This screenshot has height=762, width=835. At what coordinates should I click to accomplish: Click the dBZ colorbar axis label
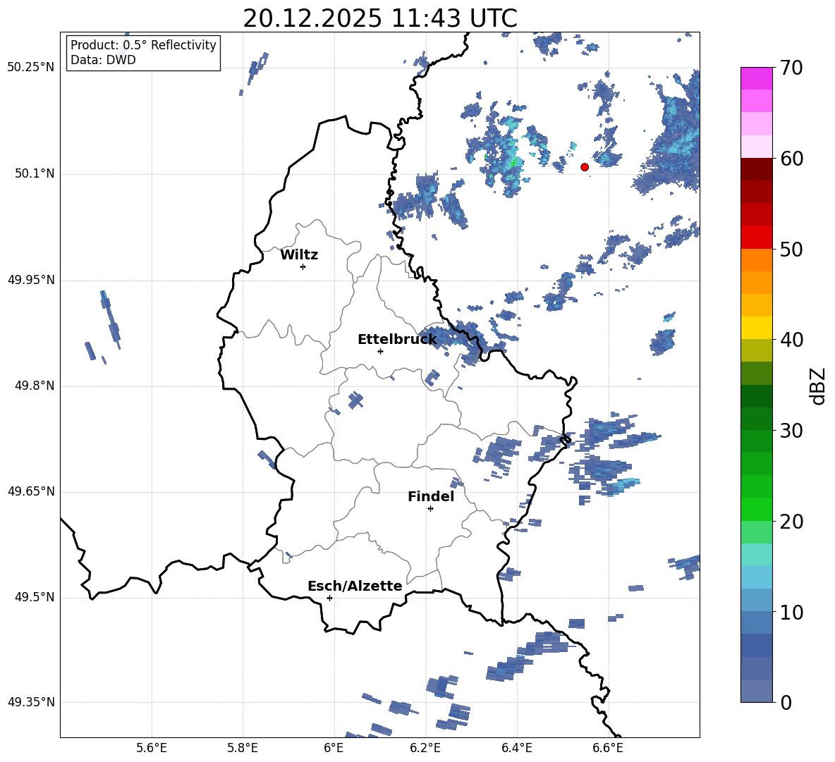(819, 386)
